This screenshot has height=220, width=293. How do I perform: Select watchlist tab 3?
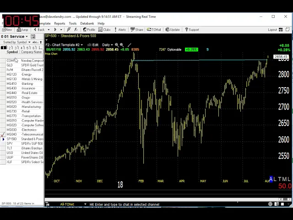point(16,48)
